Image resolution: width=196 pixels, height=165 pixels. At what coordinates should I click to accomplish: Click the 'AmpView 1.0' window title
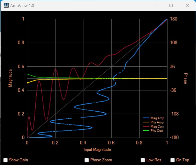(22, 6)
